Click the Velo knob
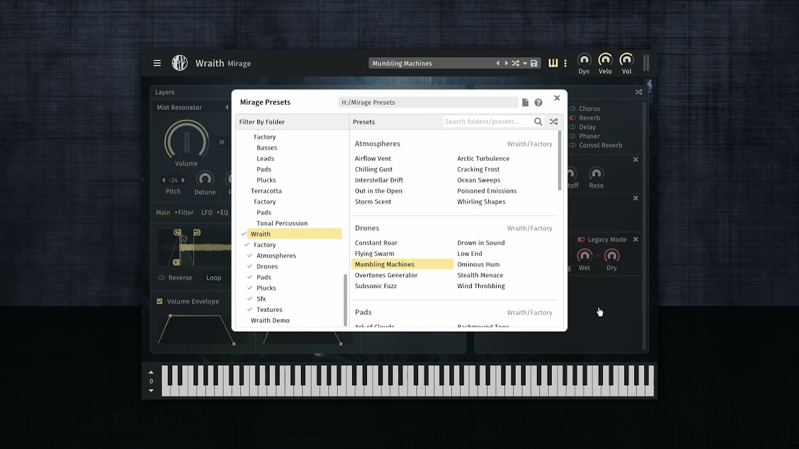The width and height of the screenshot is (799, 449). tap(605, 60)
